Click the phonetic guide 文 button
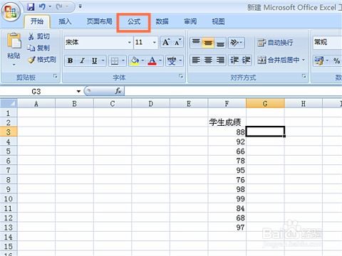Screen dimensions: 342x256 tap(172, 61)
